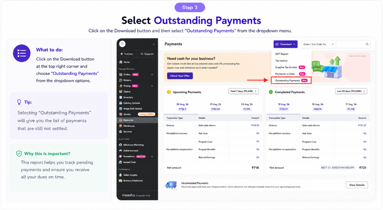The image size is (383, 210).
Task: Switch to the 17 Aug completed tab
Action: click(x=351, y=106)
